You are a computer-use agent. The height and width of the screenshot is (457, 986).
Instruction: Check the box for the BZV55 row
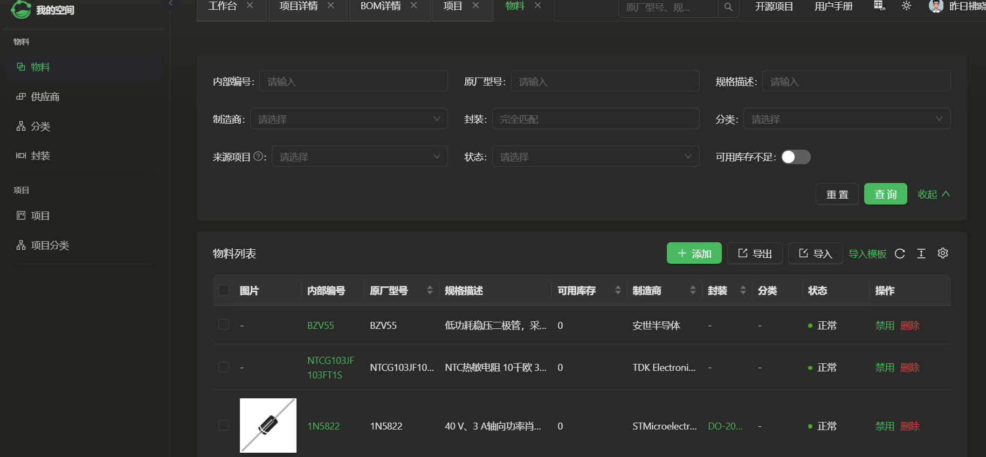click(224, 325)
